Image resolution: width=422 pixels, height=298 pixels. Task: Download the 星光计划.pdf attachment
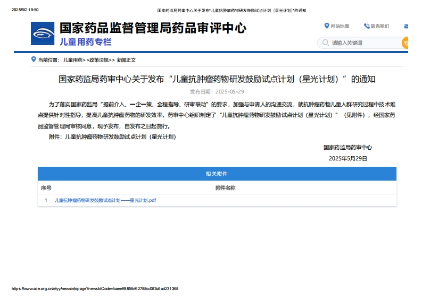(x=105, y=200)
